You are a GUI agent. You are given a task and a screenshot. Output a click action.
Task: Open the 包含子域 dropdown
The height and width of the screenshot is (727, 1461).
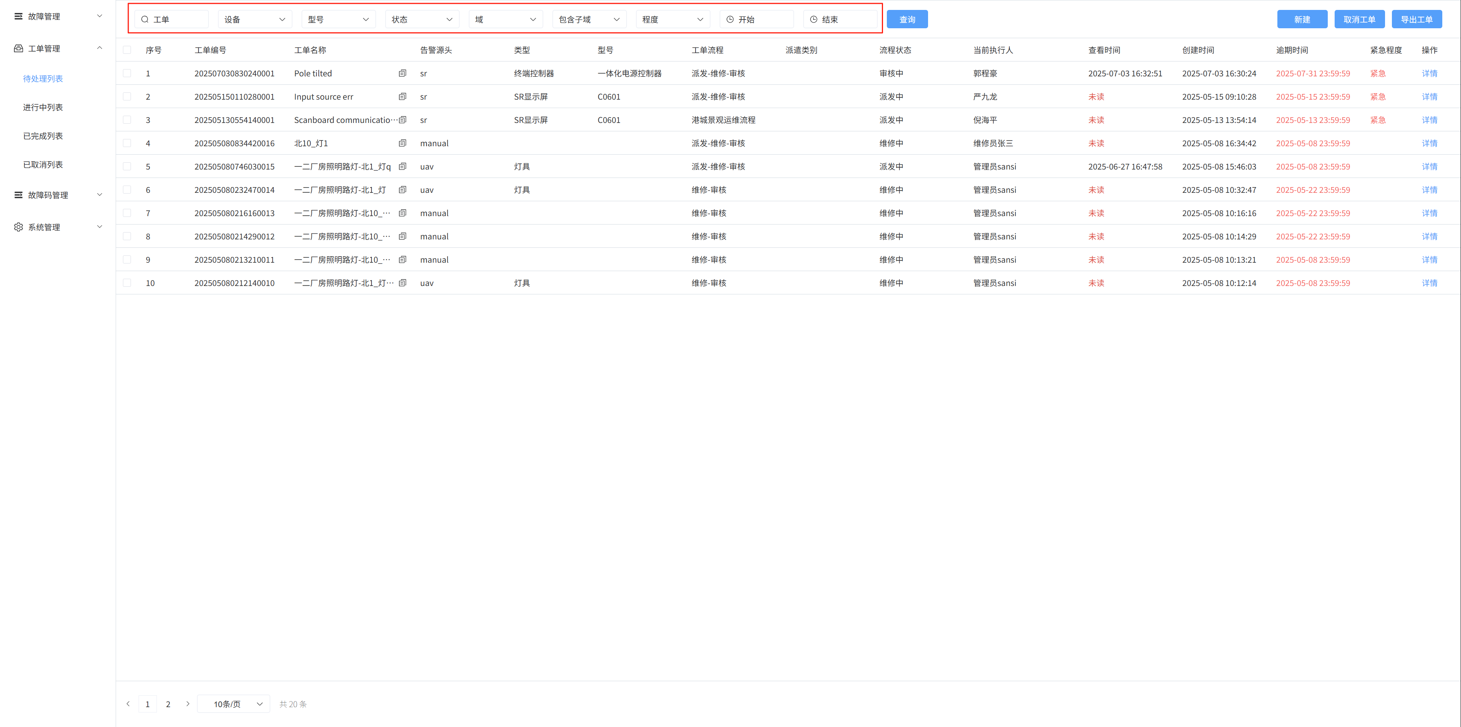[x=589, y=19]
